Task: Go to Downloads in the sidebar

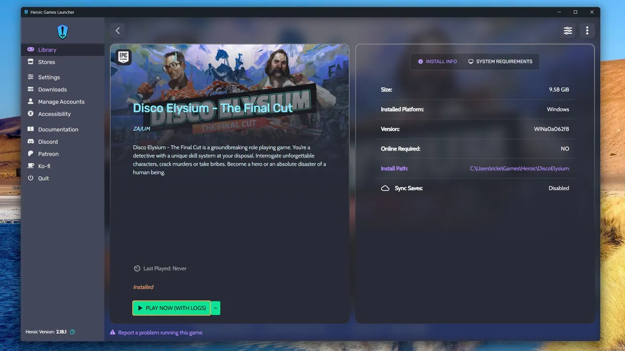Action: [63, 89]
